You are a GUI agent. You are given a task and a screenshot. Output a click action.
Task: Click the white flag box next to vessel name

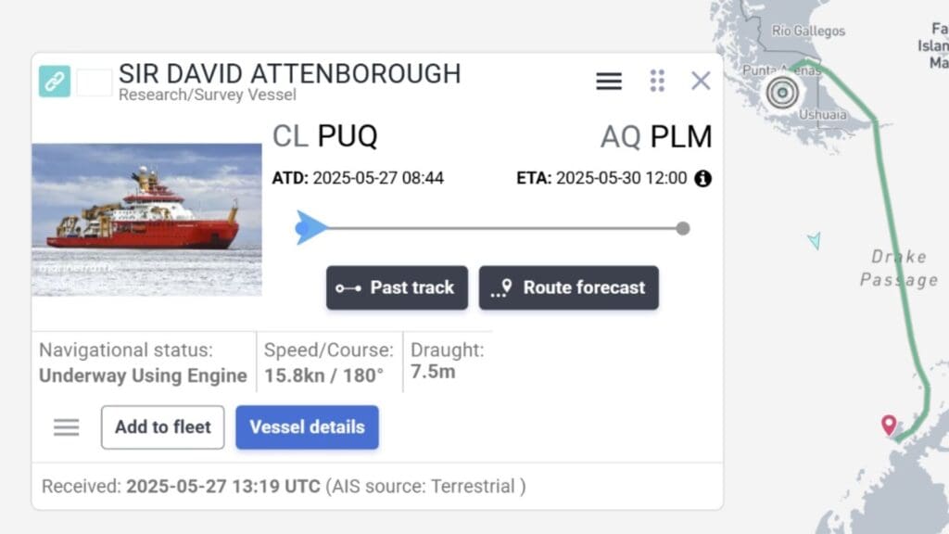click(94, 83)
